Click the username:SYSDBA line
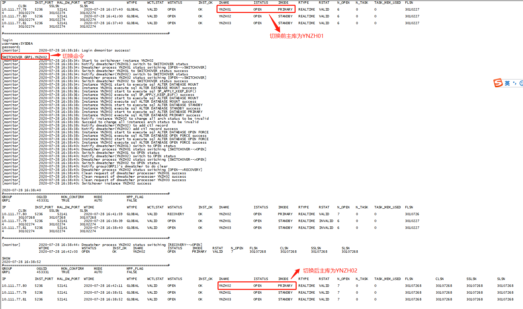The width and height of the screenshot is (523, 309). [17, 44]
